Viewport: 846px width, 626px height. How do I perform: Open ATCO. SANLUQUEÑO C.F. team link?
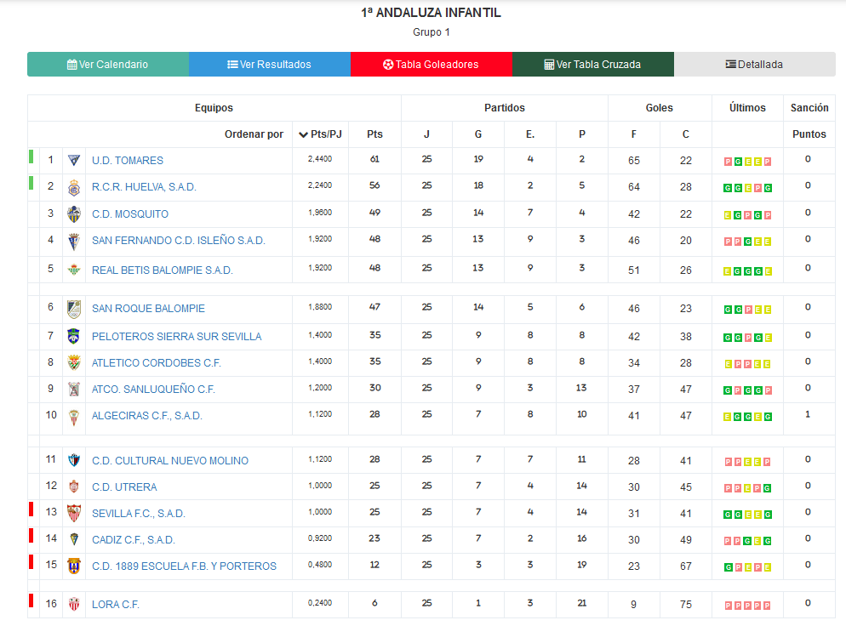tap(153, 389)
